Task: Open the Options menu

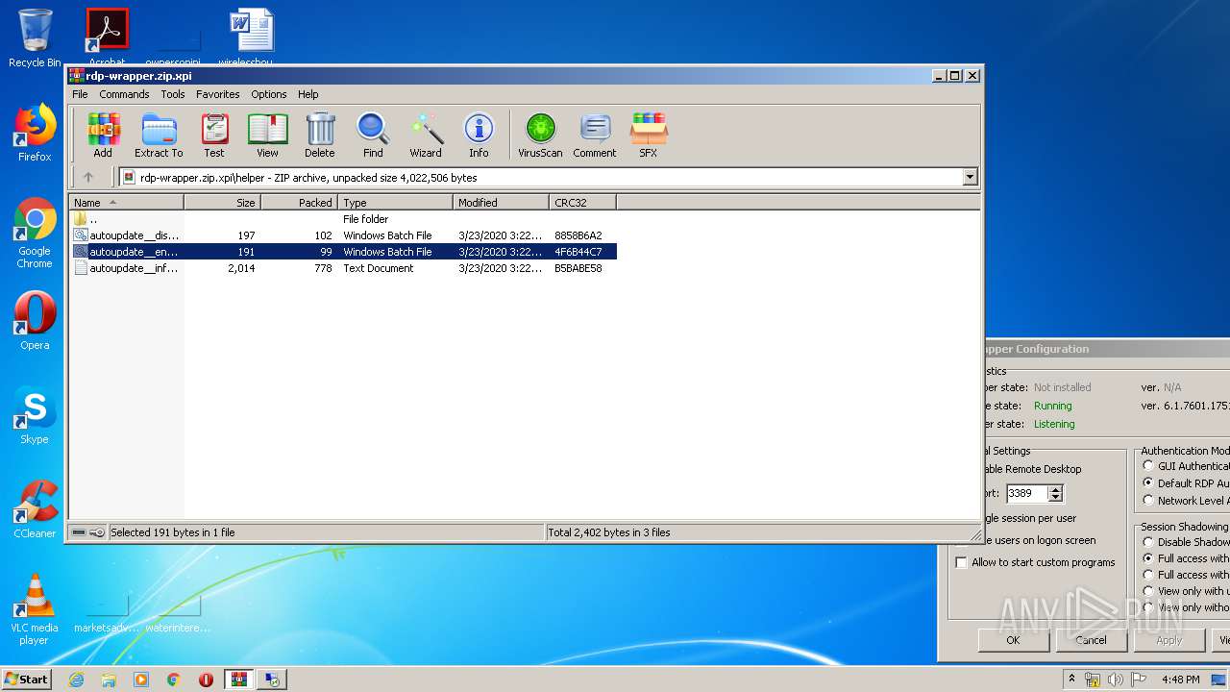Action: (269, 94)
